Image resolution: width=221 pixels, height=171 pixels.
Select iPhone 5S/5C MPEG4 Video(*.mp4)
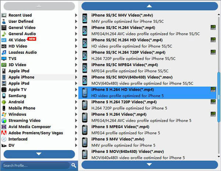[148, 68]
